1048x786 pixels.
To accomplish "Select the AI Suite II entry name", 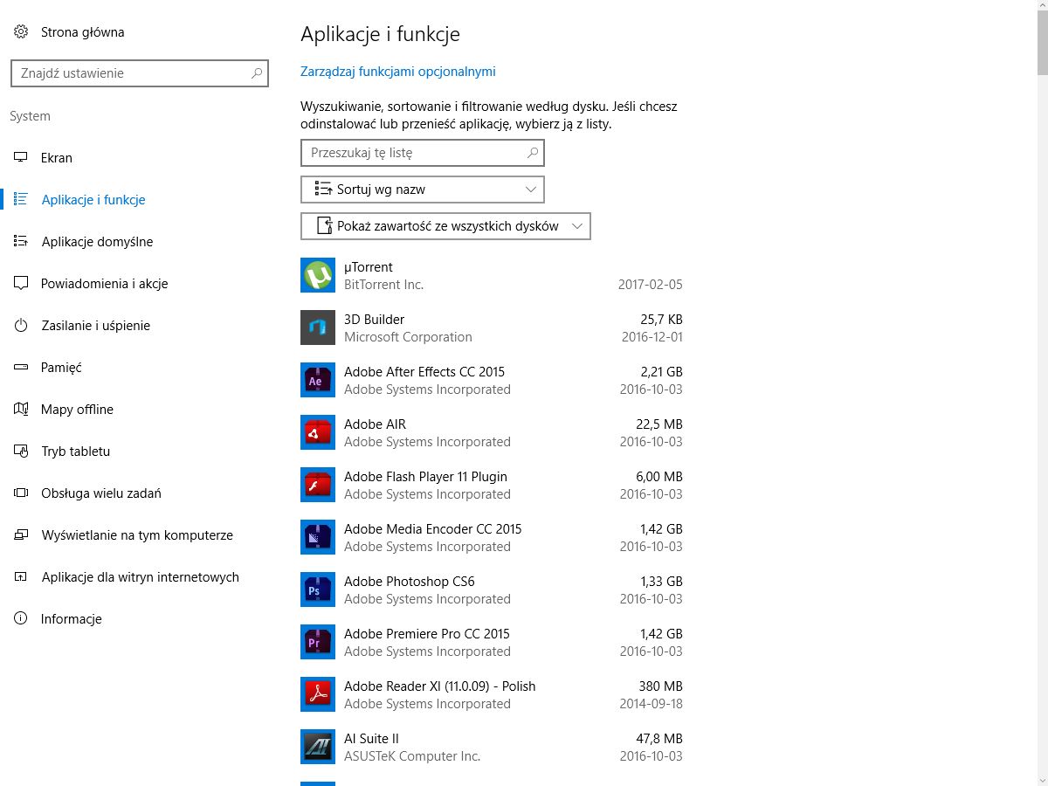I will click(x=371, y=739).
